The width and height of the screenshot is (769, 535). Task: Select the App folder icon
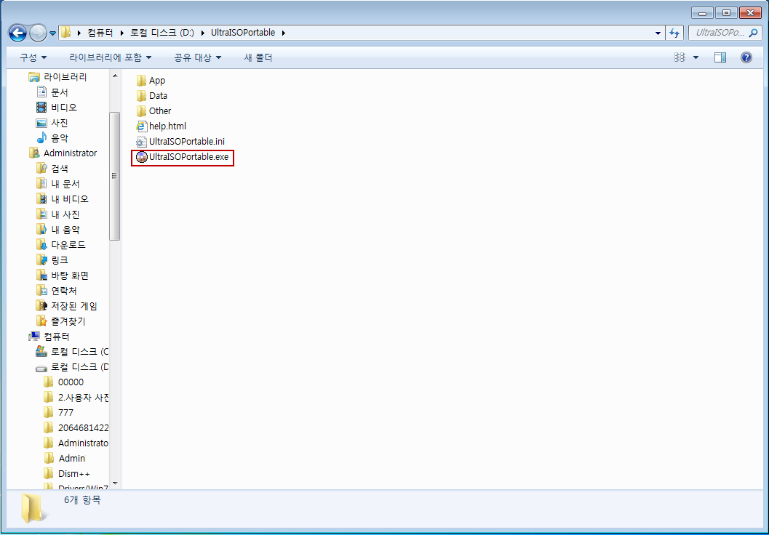point(141,81)
